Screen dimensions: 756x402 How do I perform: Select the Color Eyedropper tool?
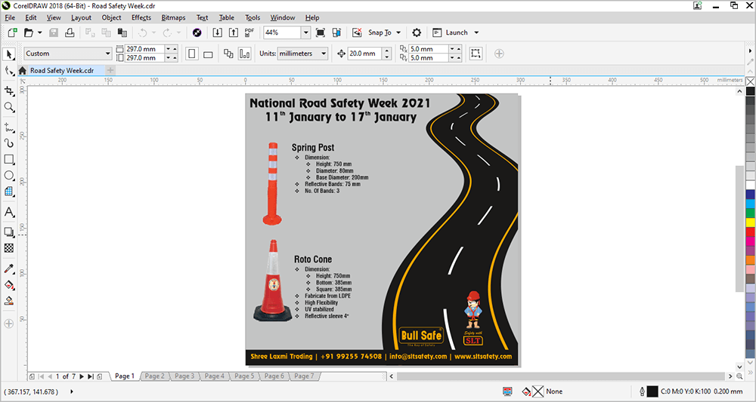(9, 269)
